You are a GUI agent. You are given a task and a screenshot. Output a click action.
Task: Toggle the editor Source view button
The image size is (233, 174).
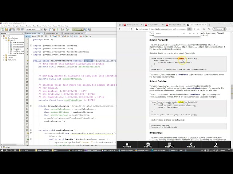tap(28, 36)
